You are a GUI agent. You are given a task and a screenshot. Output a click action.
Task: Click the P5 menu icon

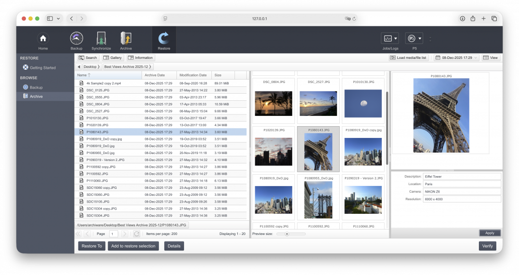pos(411,39)
